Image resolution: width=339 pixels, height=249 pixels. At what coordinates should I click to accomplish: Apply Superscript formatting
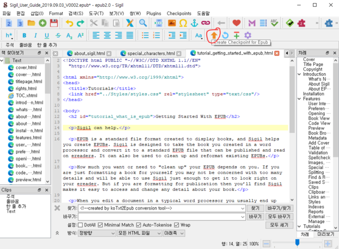click(81, 35)
